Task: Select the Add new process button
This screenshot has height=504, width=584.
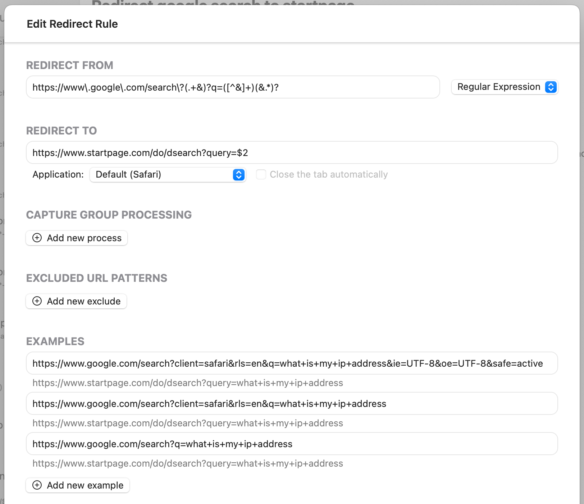Action: click(x=76, y=238)
